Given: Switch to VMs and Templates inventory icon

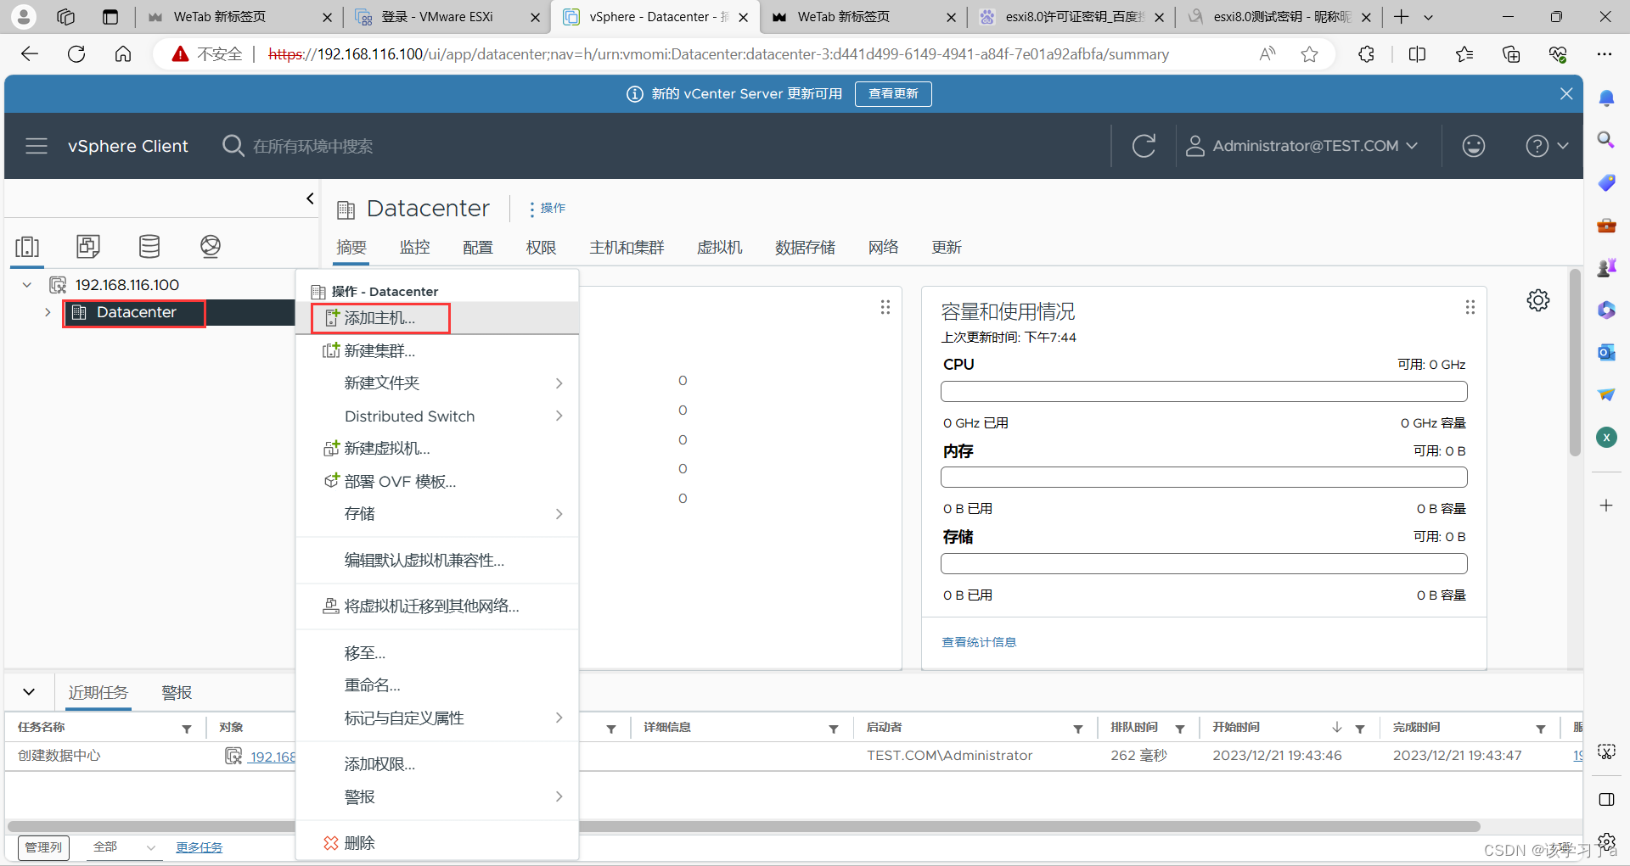Looking at the screenshot, I should coord(88,246).
